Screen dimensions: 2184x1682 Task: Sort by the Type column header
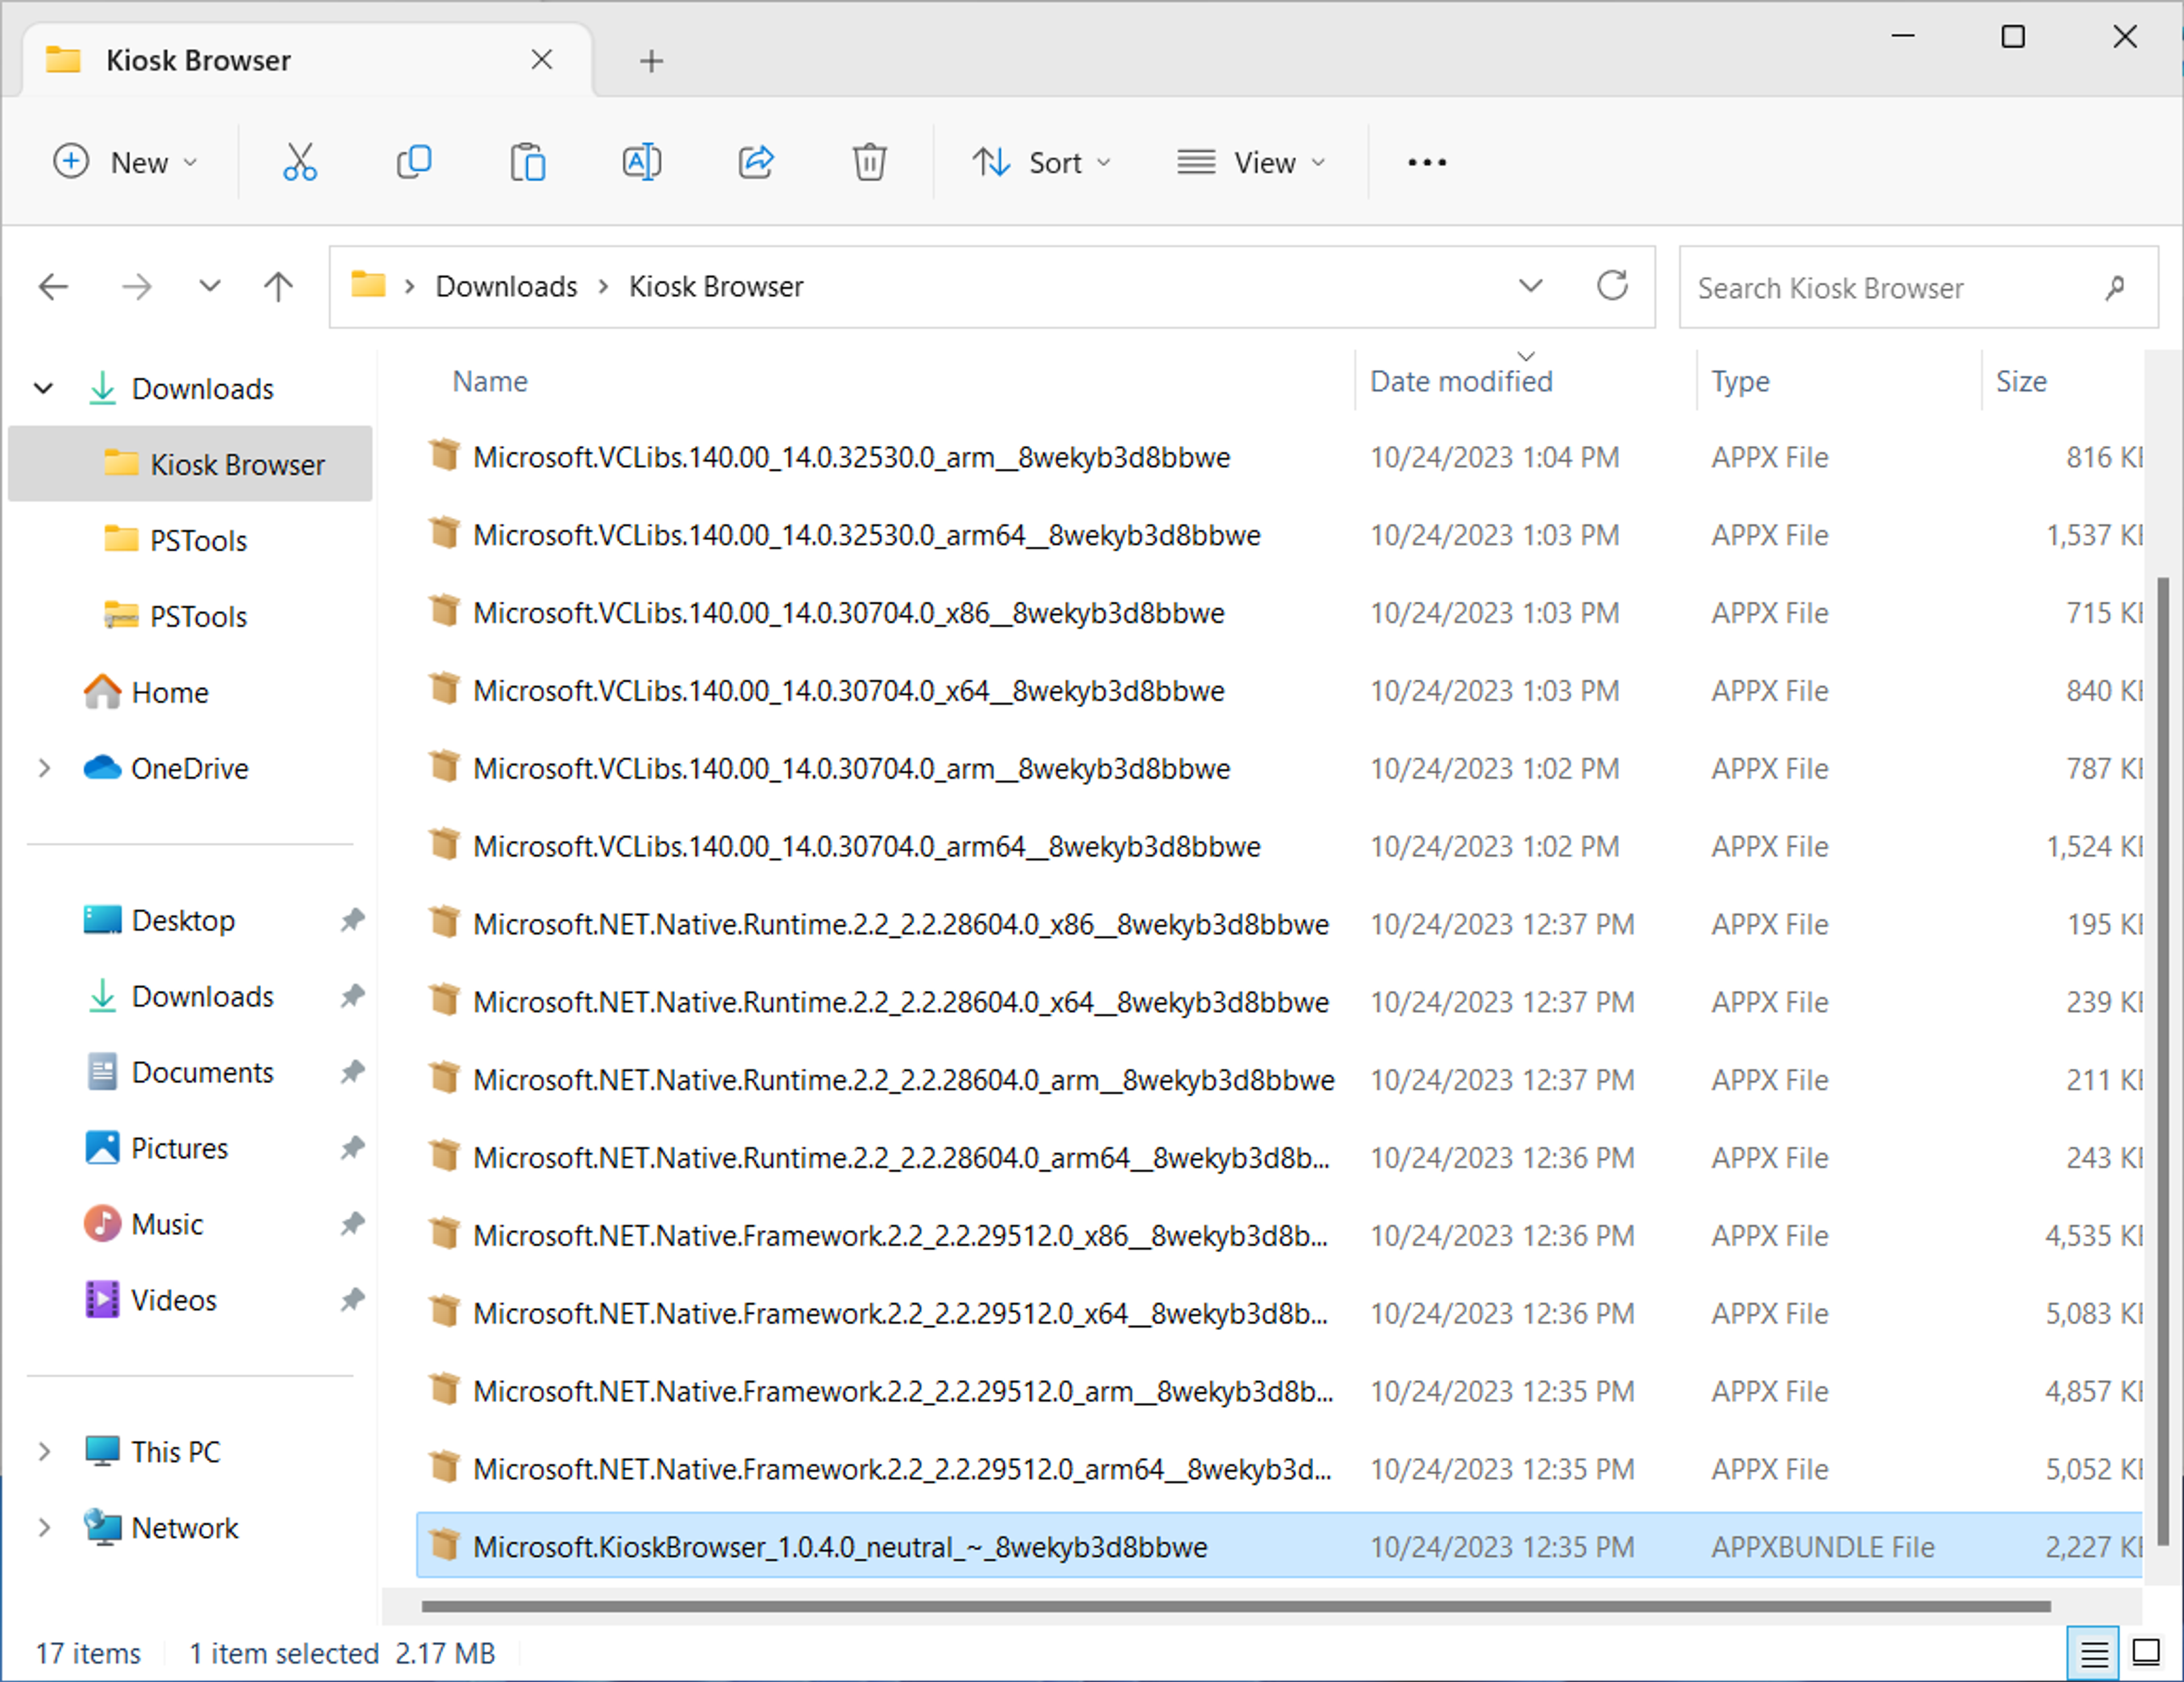tap(1740, 381)
